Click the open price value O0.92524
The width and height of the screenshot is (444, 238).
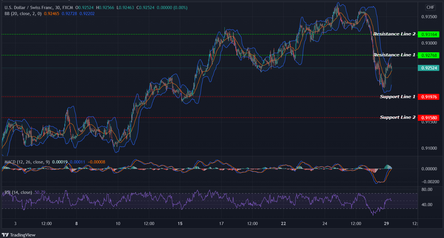[84, 8]
